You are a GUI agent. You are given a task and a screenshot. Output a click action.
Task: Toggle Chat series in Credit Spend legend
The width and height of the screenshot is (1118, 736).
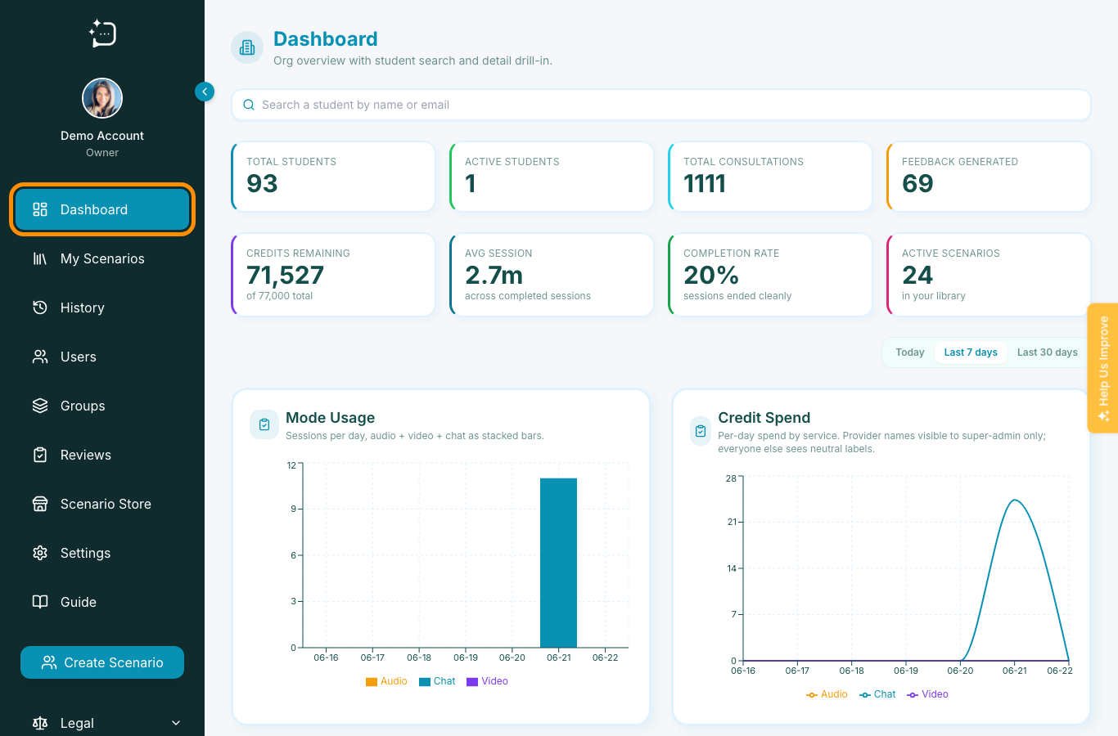coord(877,694)
